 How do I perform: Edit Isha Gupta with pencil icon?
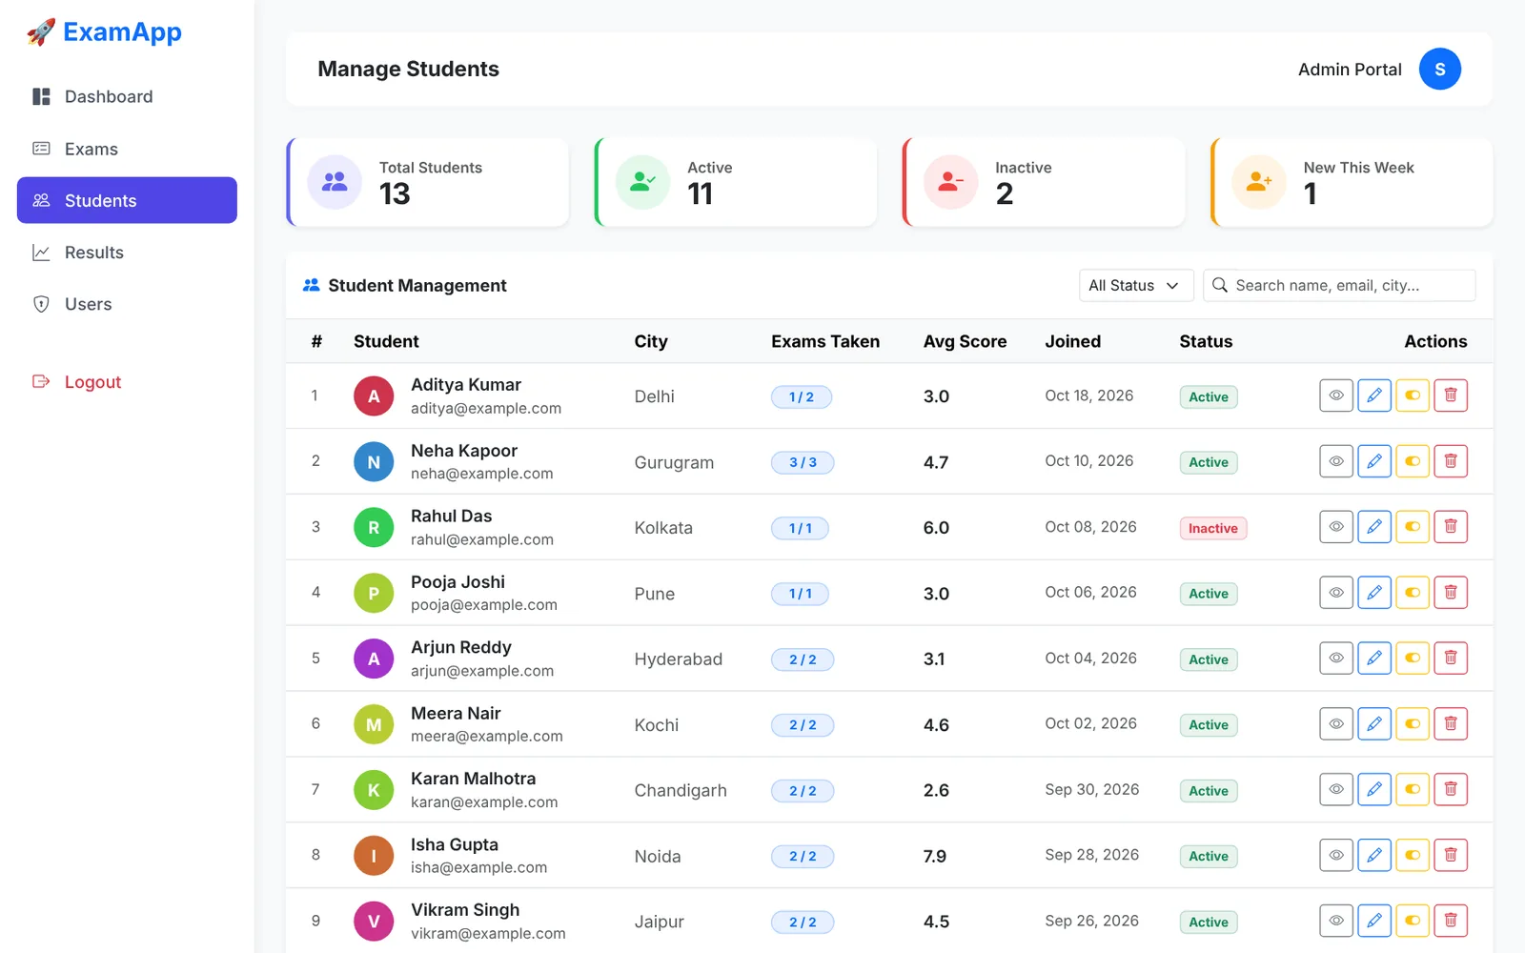[x=1374, y=855]
